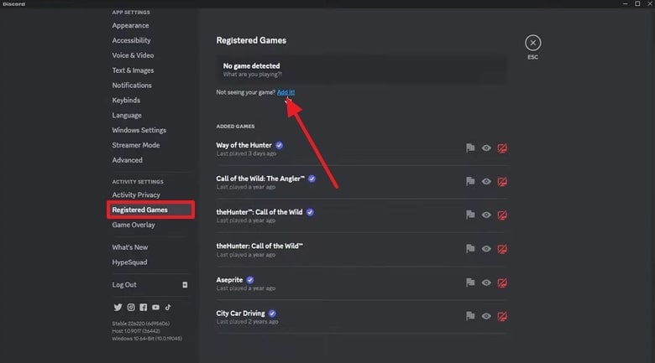This screenshot has width=655, height=363.
Task: Open Discord's YouTube icon
Action: coord(156,307)
